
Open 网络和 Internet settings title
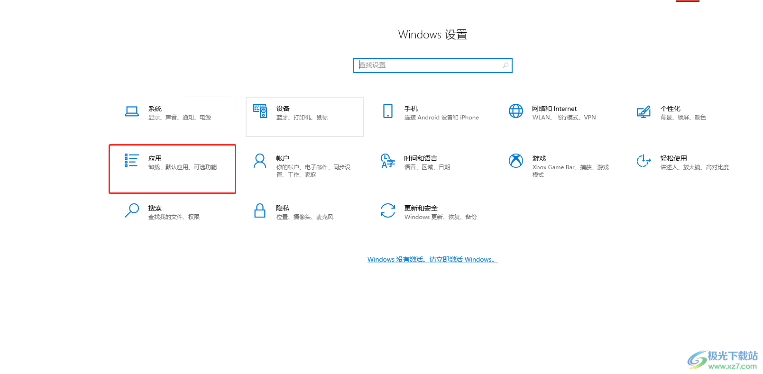point(554,109)
